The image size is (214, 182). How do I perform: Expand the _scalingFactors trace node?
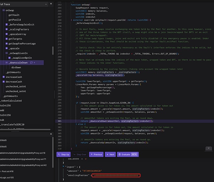pos(7,29)
